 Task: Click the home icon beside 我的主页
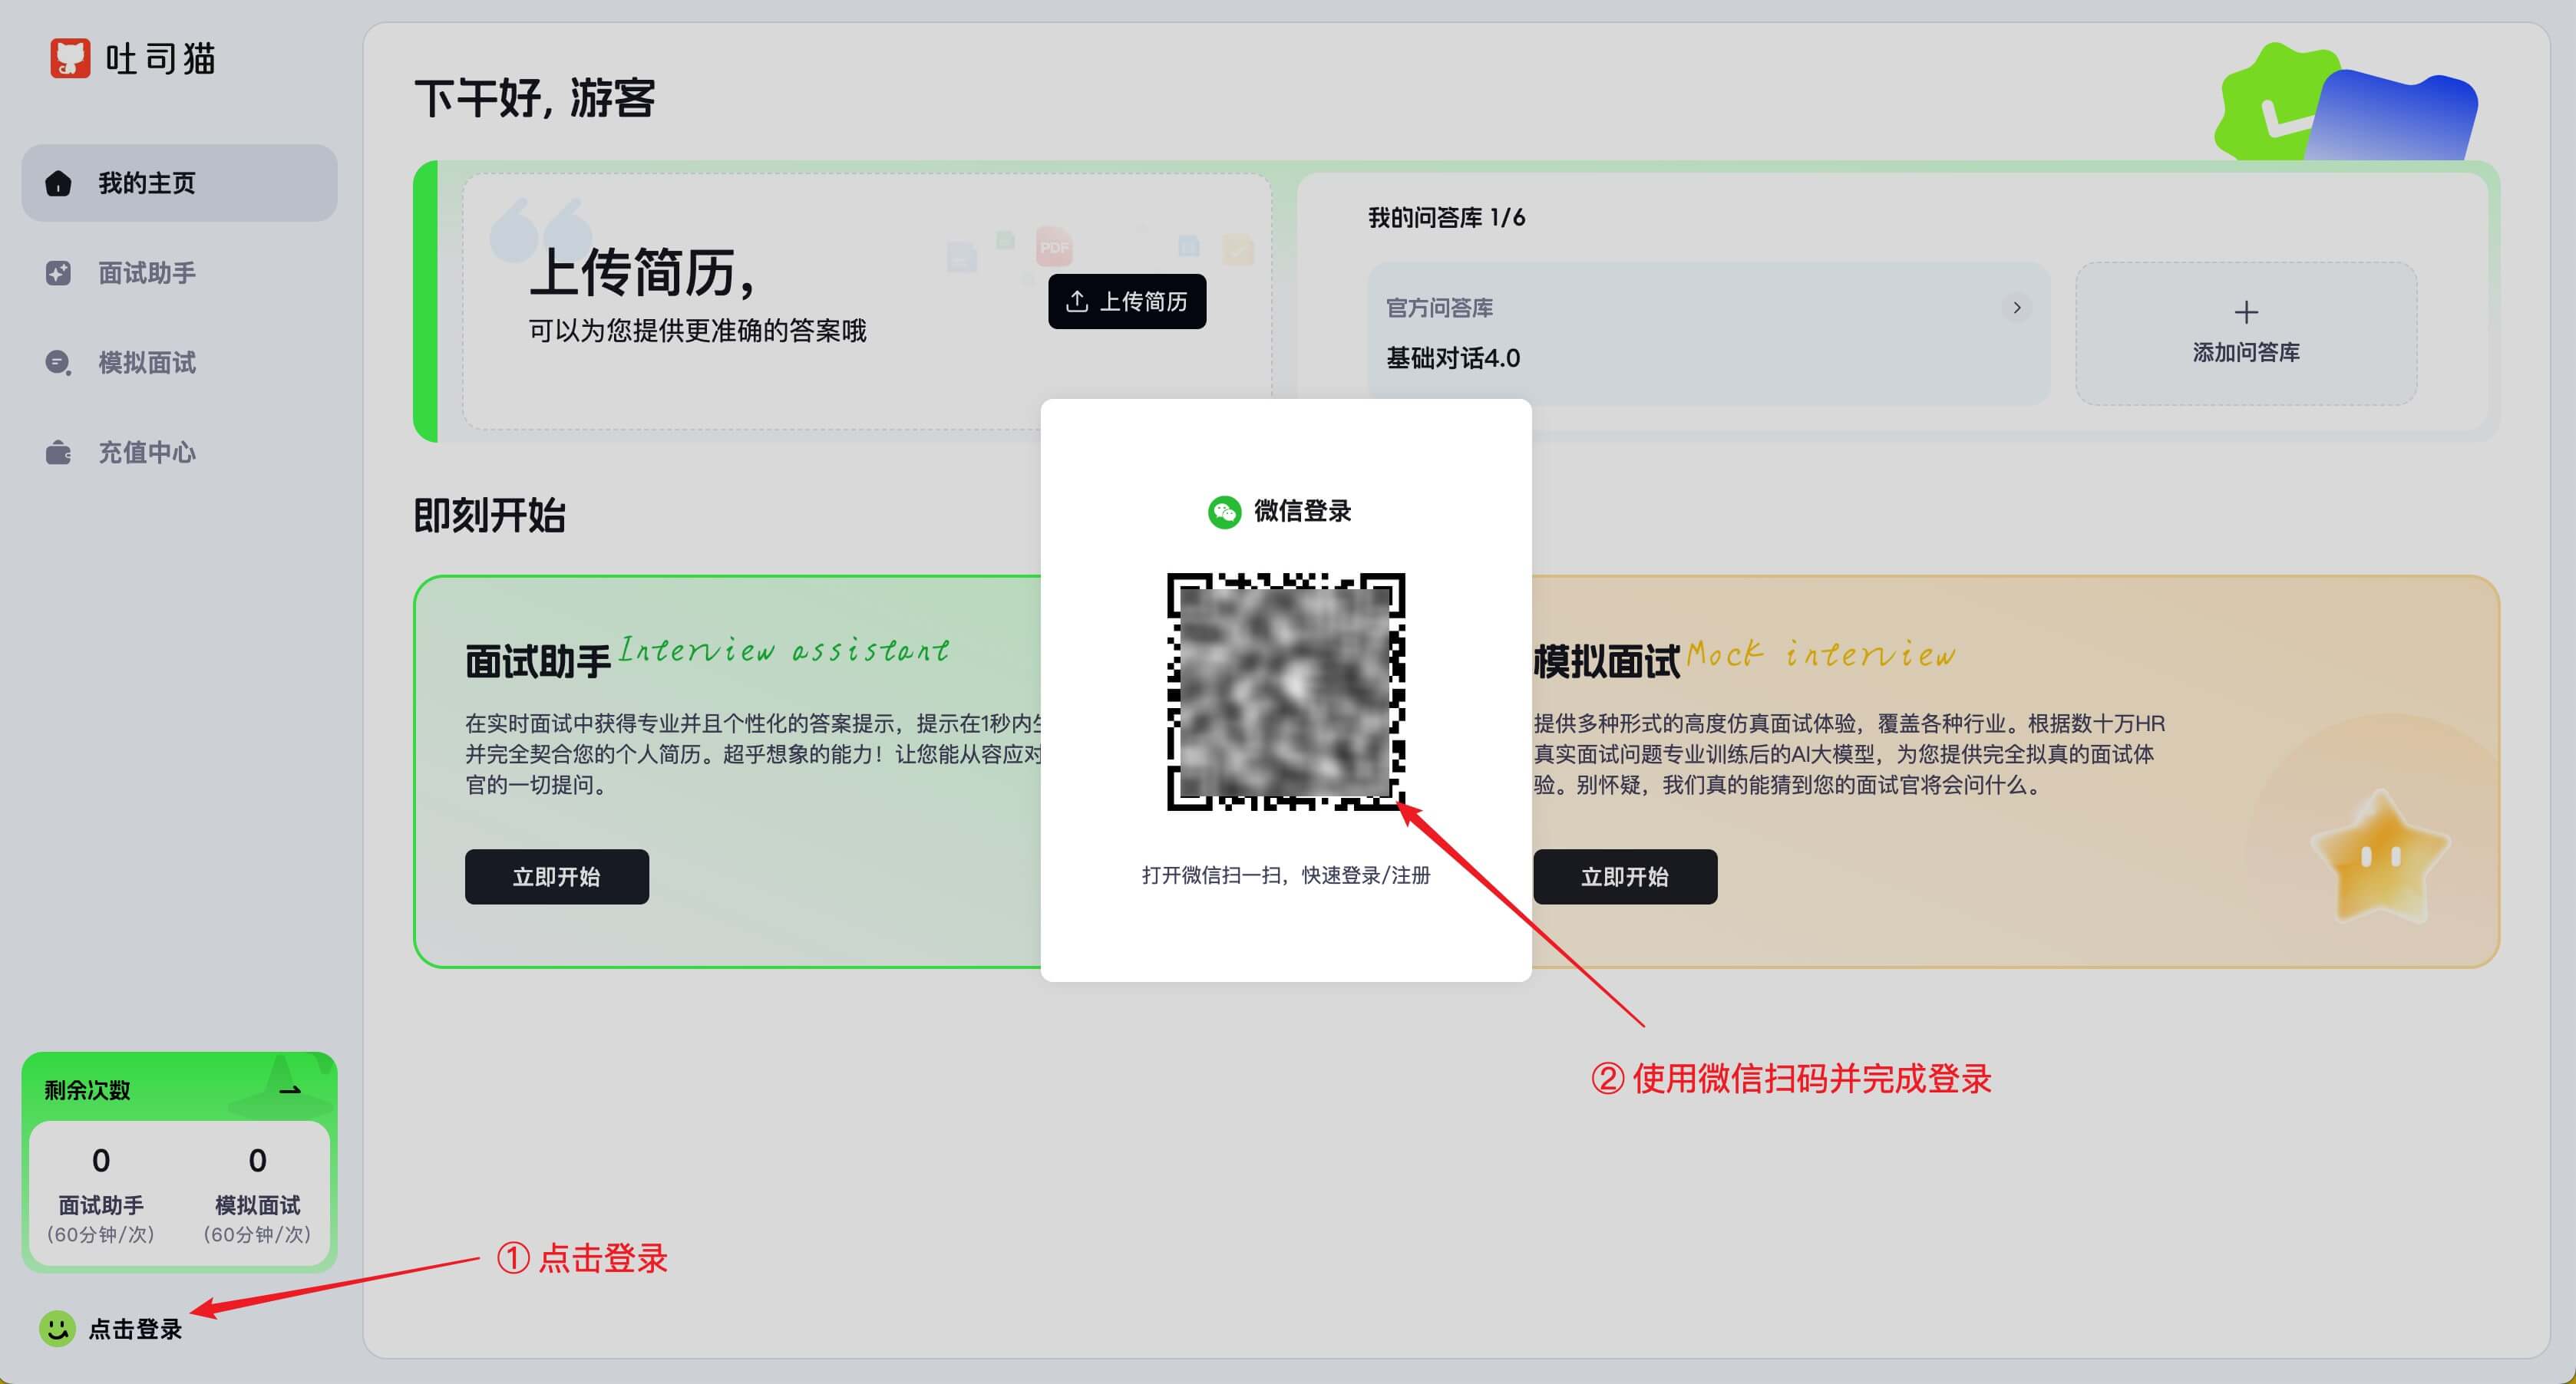tap(58, 184)
